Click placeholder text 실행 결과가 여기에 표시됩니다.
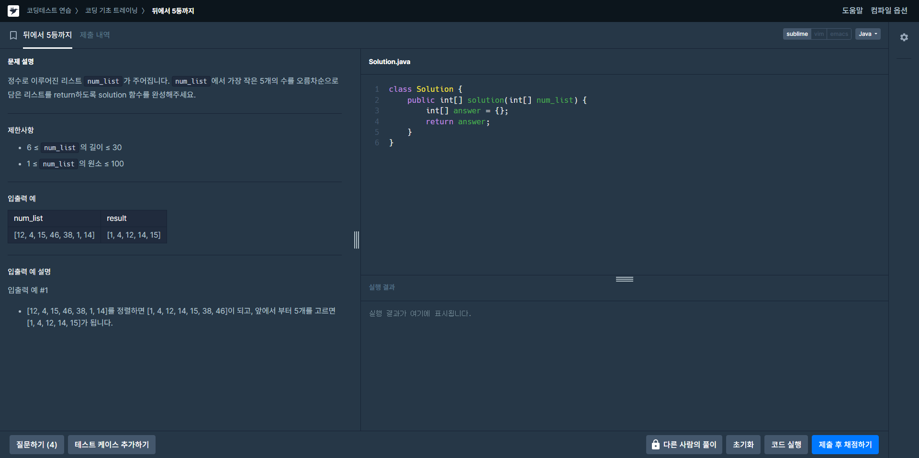The width and height of the screenshot is (919, 458). 420,314
